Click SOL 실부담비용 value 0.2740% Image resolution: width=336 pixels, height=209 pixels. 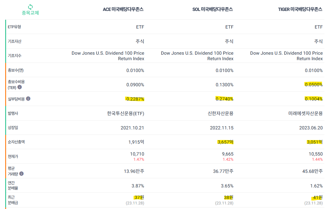[x=224, y=99]
